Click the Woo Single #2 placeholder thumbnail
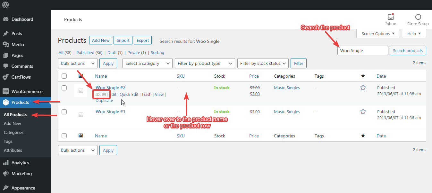This screenshot has height=193, width=432. [x=81, y=91]
